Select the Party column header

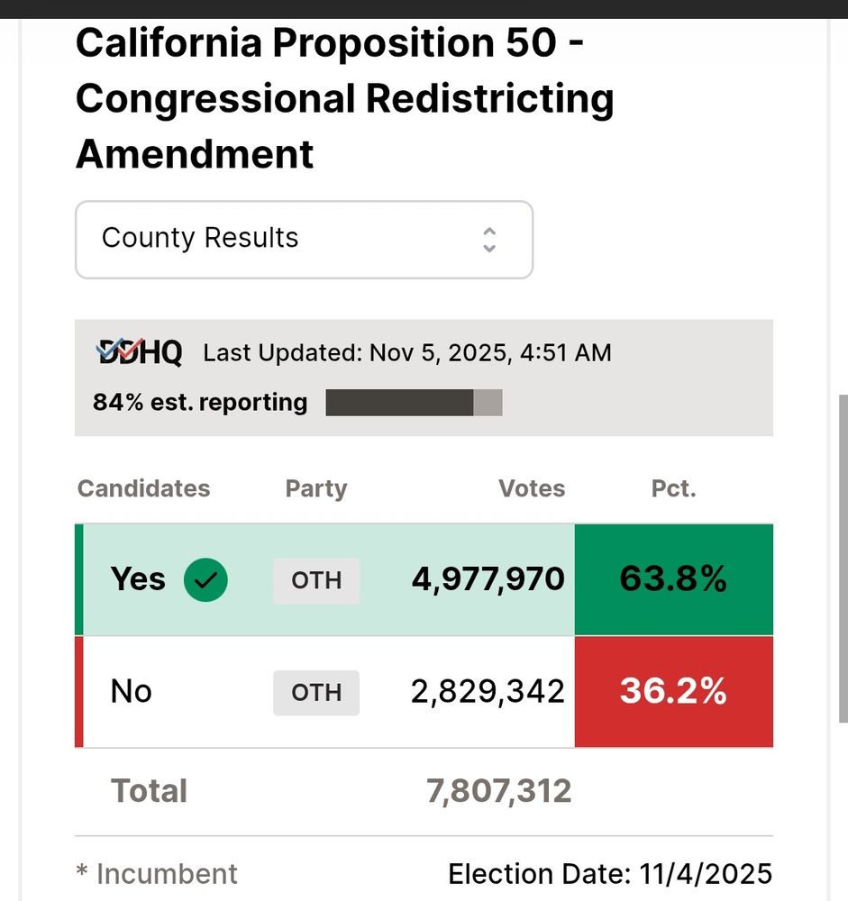(316, 488)
